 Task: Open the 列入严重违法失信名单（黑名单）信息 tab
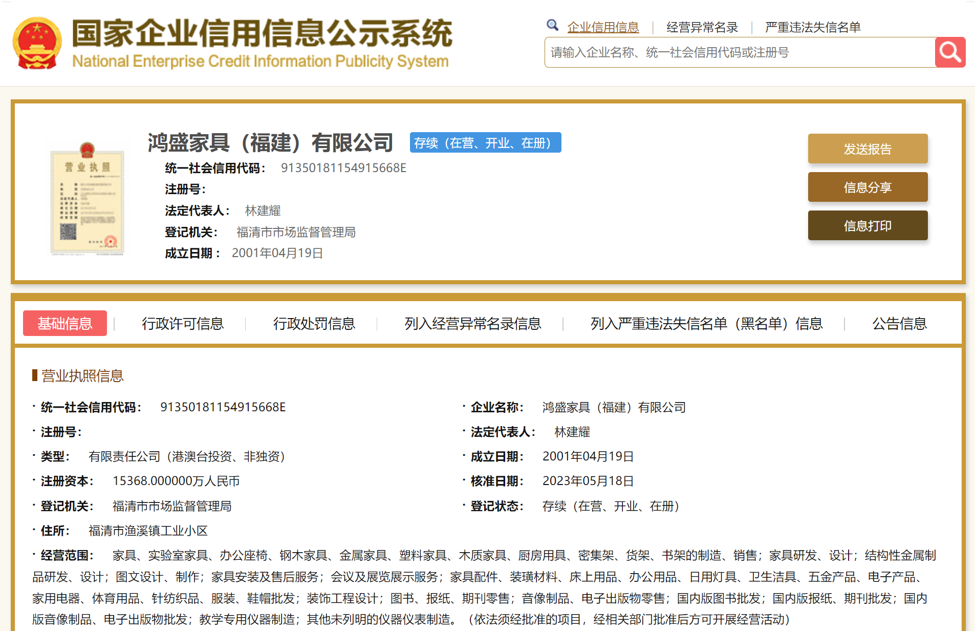tap(706, 324)
